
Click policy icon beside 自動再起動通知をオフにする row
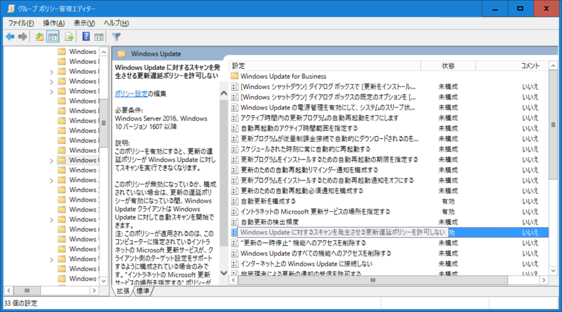[x=235, y=180]
